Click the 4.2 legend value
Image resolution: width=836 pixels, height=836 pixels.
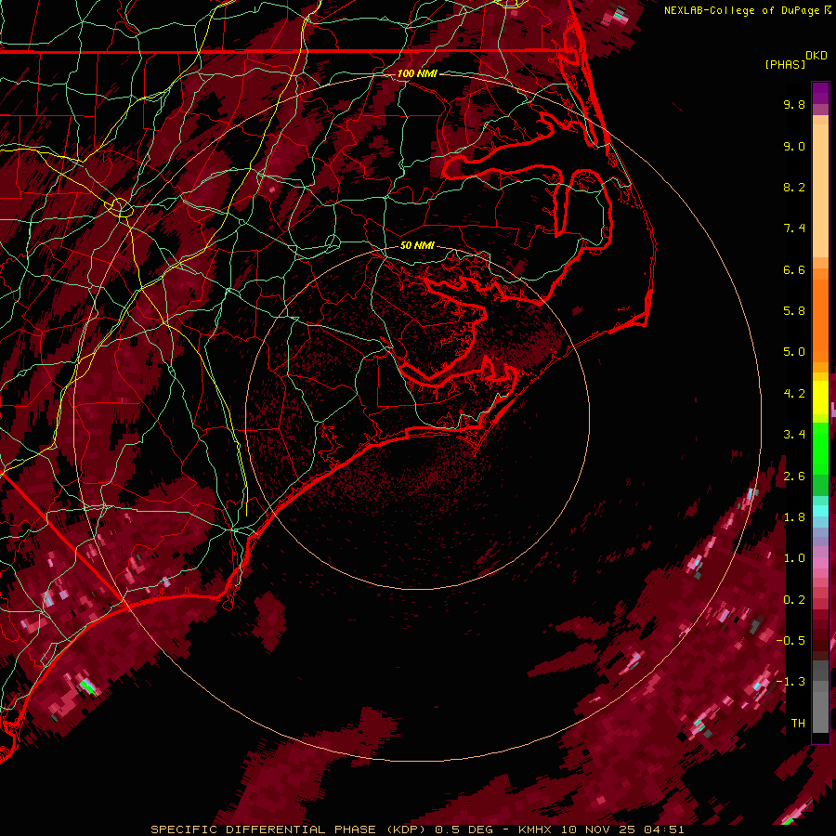[x=794, y=394]
